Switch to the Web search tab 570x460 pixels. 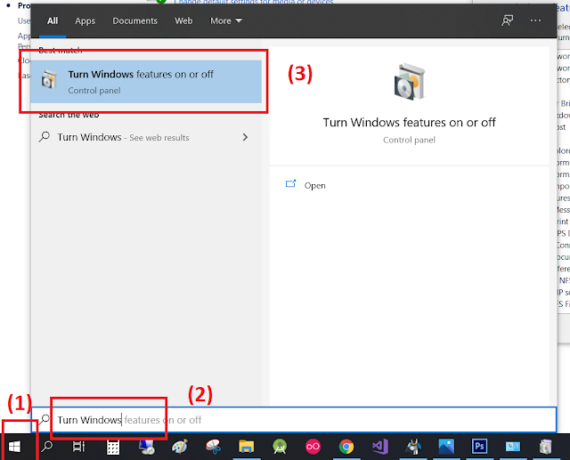183,21
